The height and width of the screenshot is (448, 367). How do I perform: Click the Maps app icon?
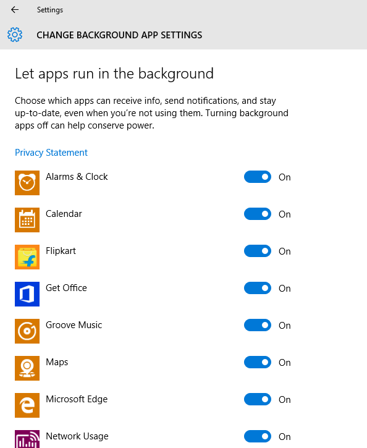click(27, 368)
